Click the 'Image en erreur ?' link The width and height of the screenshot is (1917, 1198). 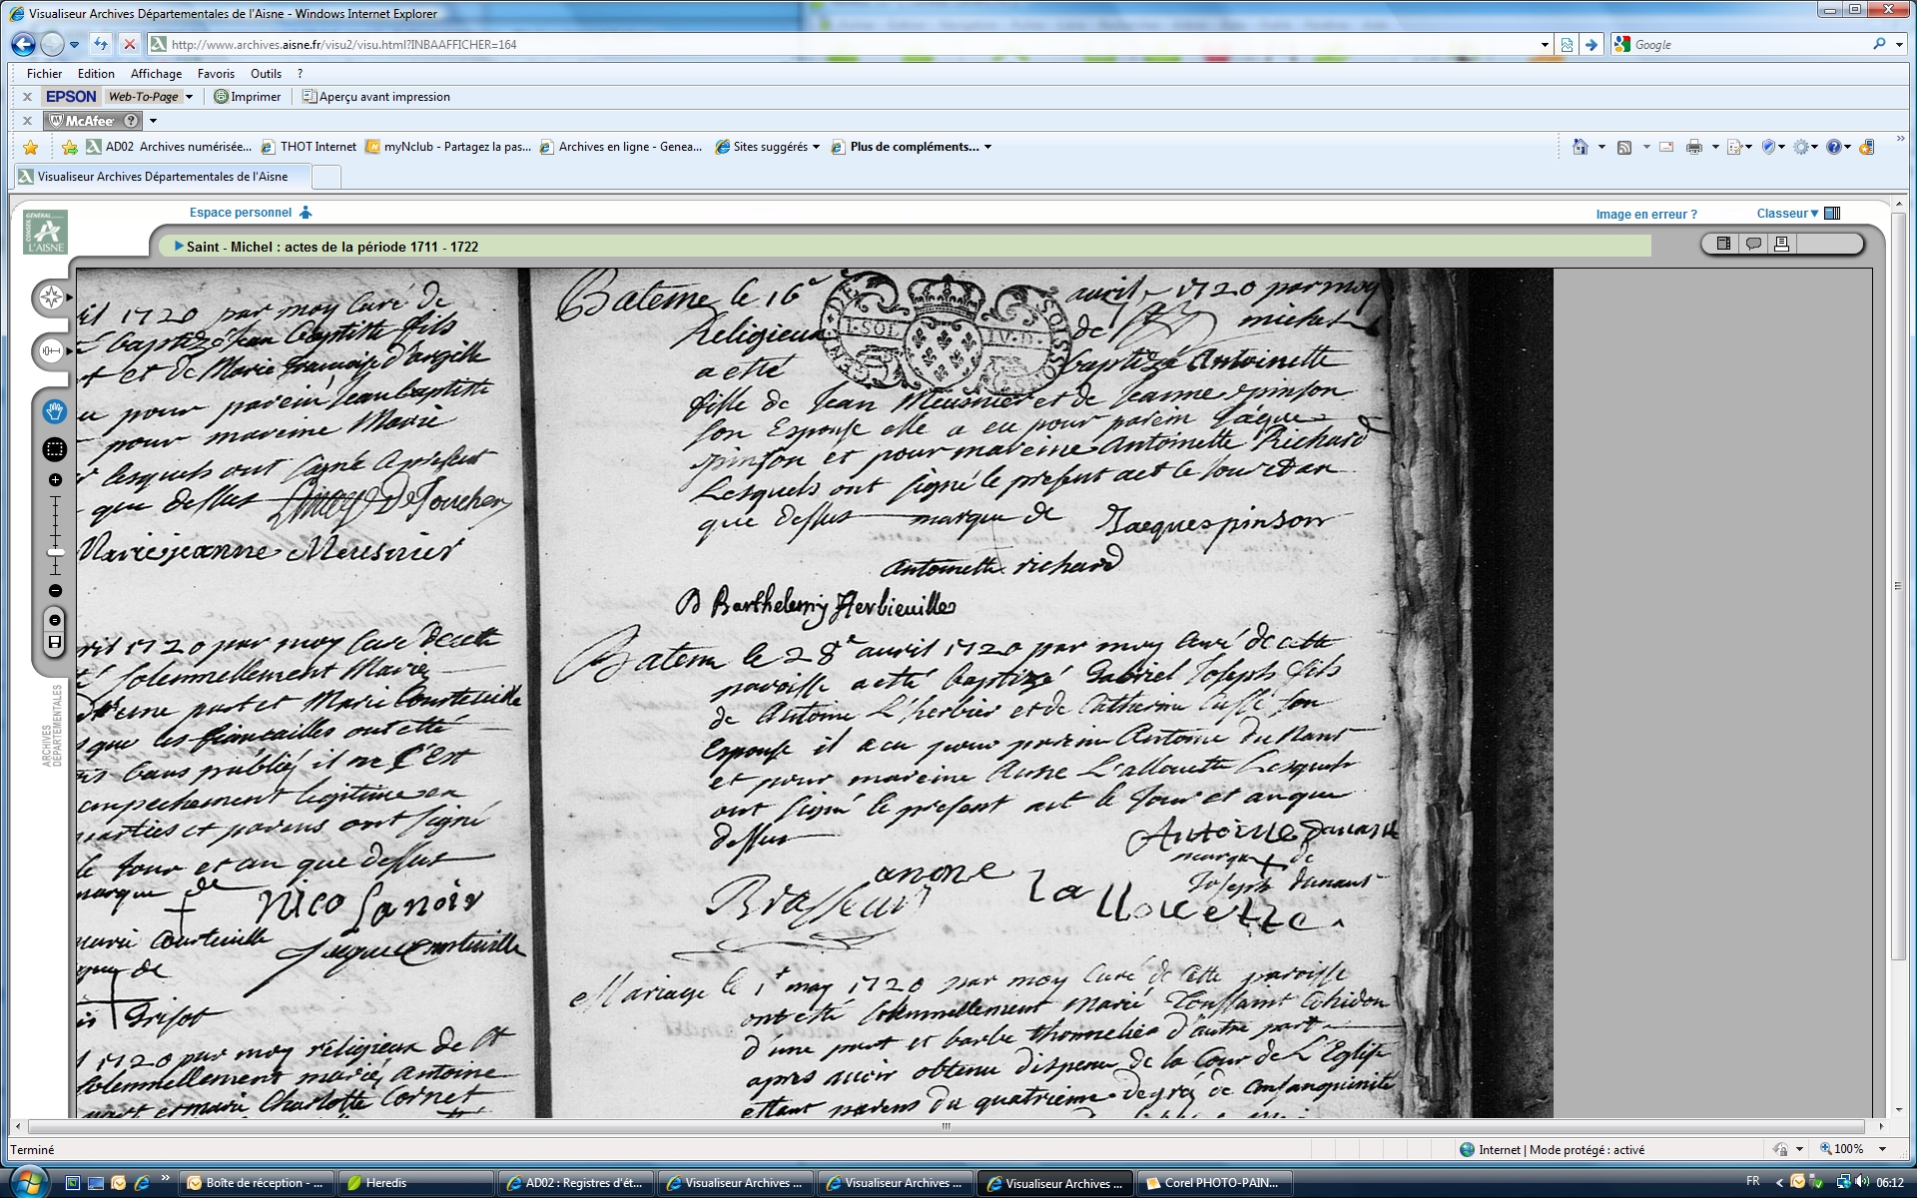tap(1645, 215)
